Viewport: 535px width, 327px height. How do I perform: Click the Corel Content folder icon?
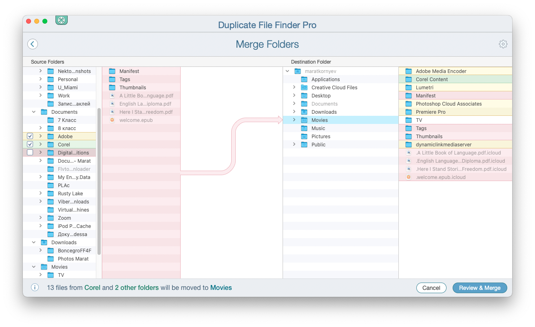(409, 79)
